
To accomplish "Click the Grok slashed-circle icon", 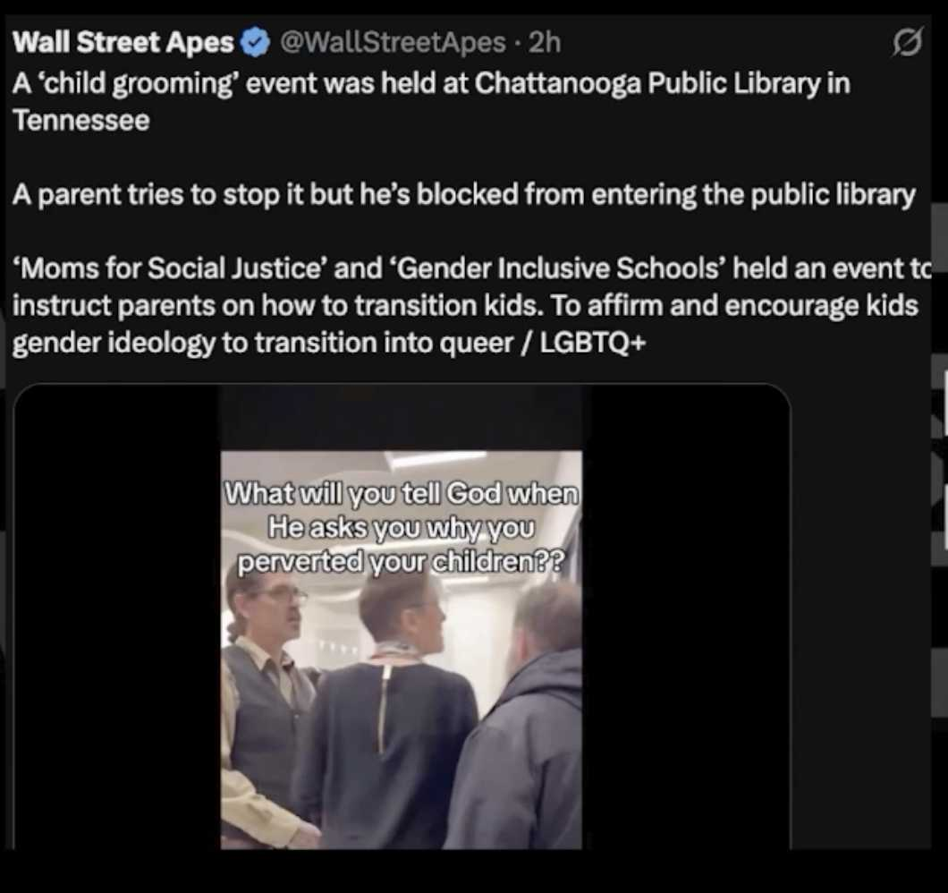I will coord(908,44).
